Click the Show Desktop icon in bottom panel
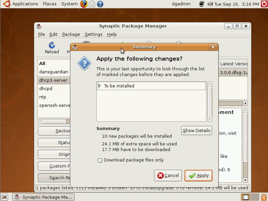The height and width of the screenshot is (201, 268). pos(4,197)
